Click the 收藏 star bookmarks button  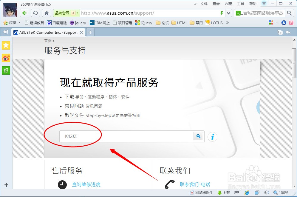(x=10, y=23)
